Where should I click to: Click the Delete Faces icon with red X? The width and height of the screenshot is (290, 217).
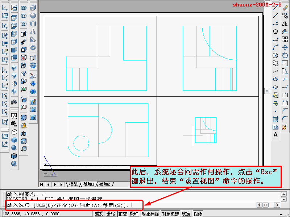(24, 58)
